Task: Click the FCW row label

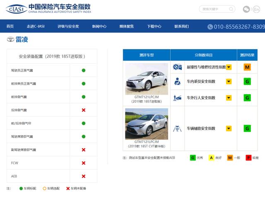Action: (x=14, y=163)
